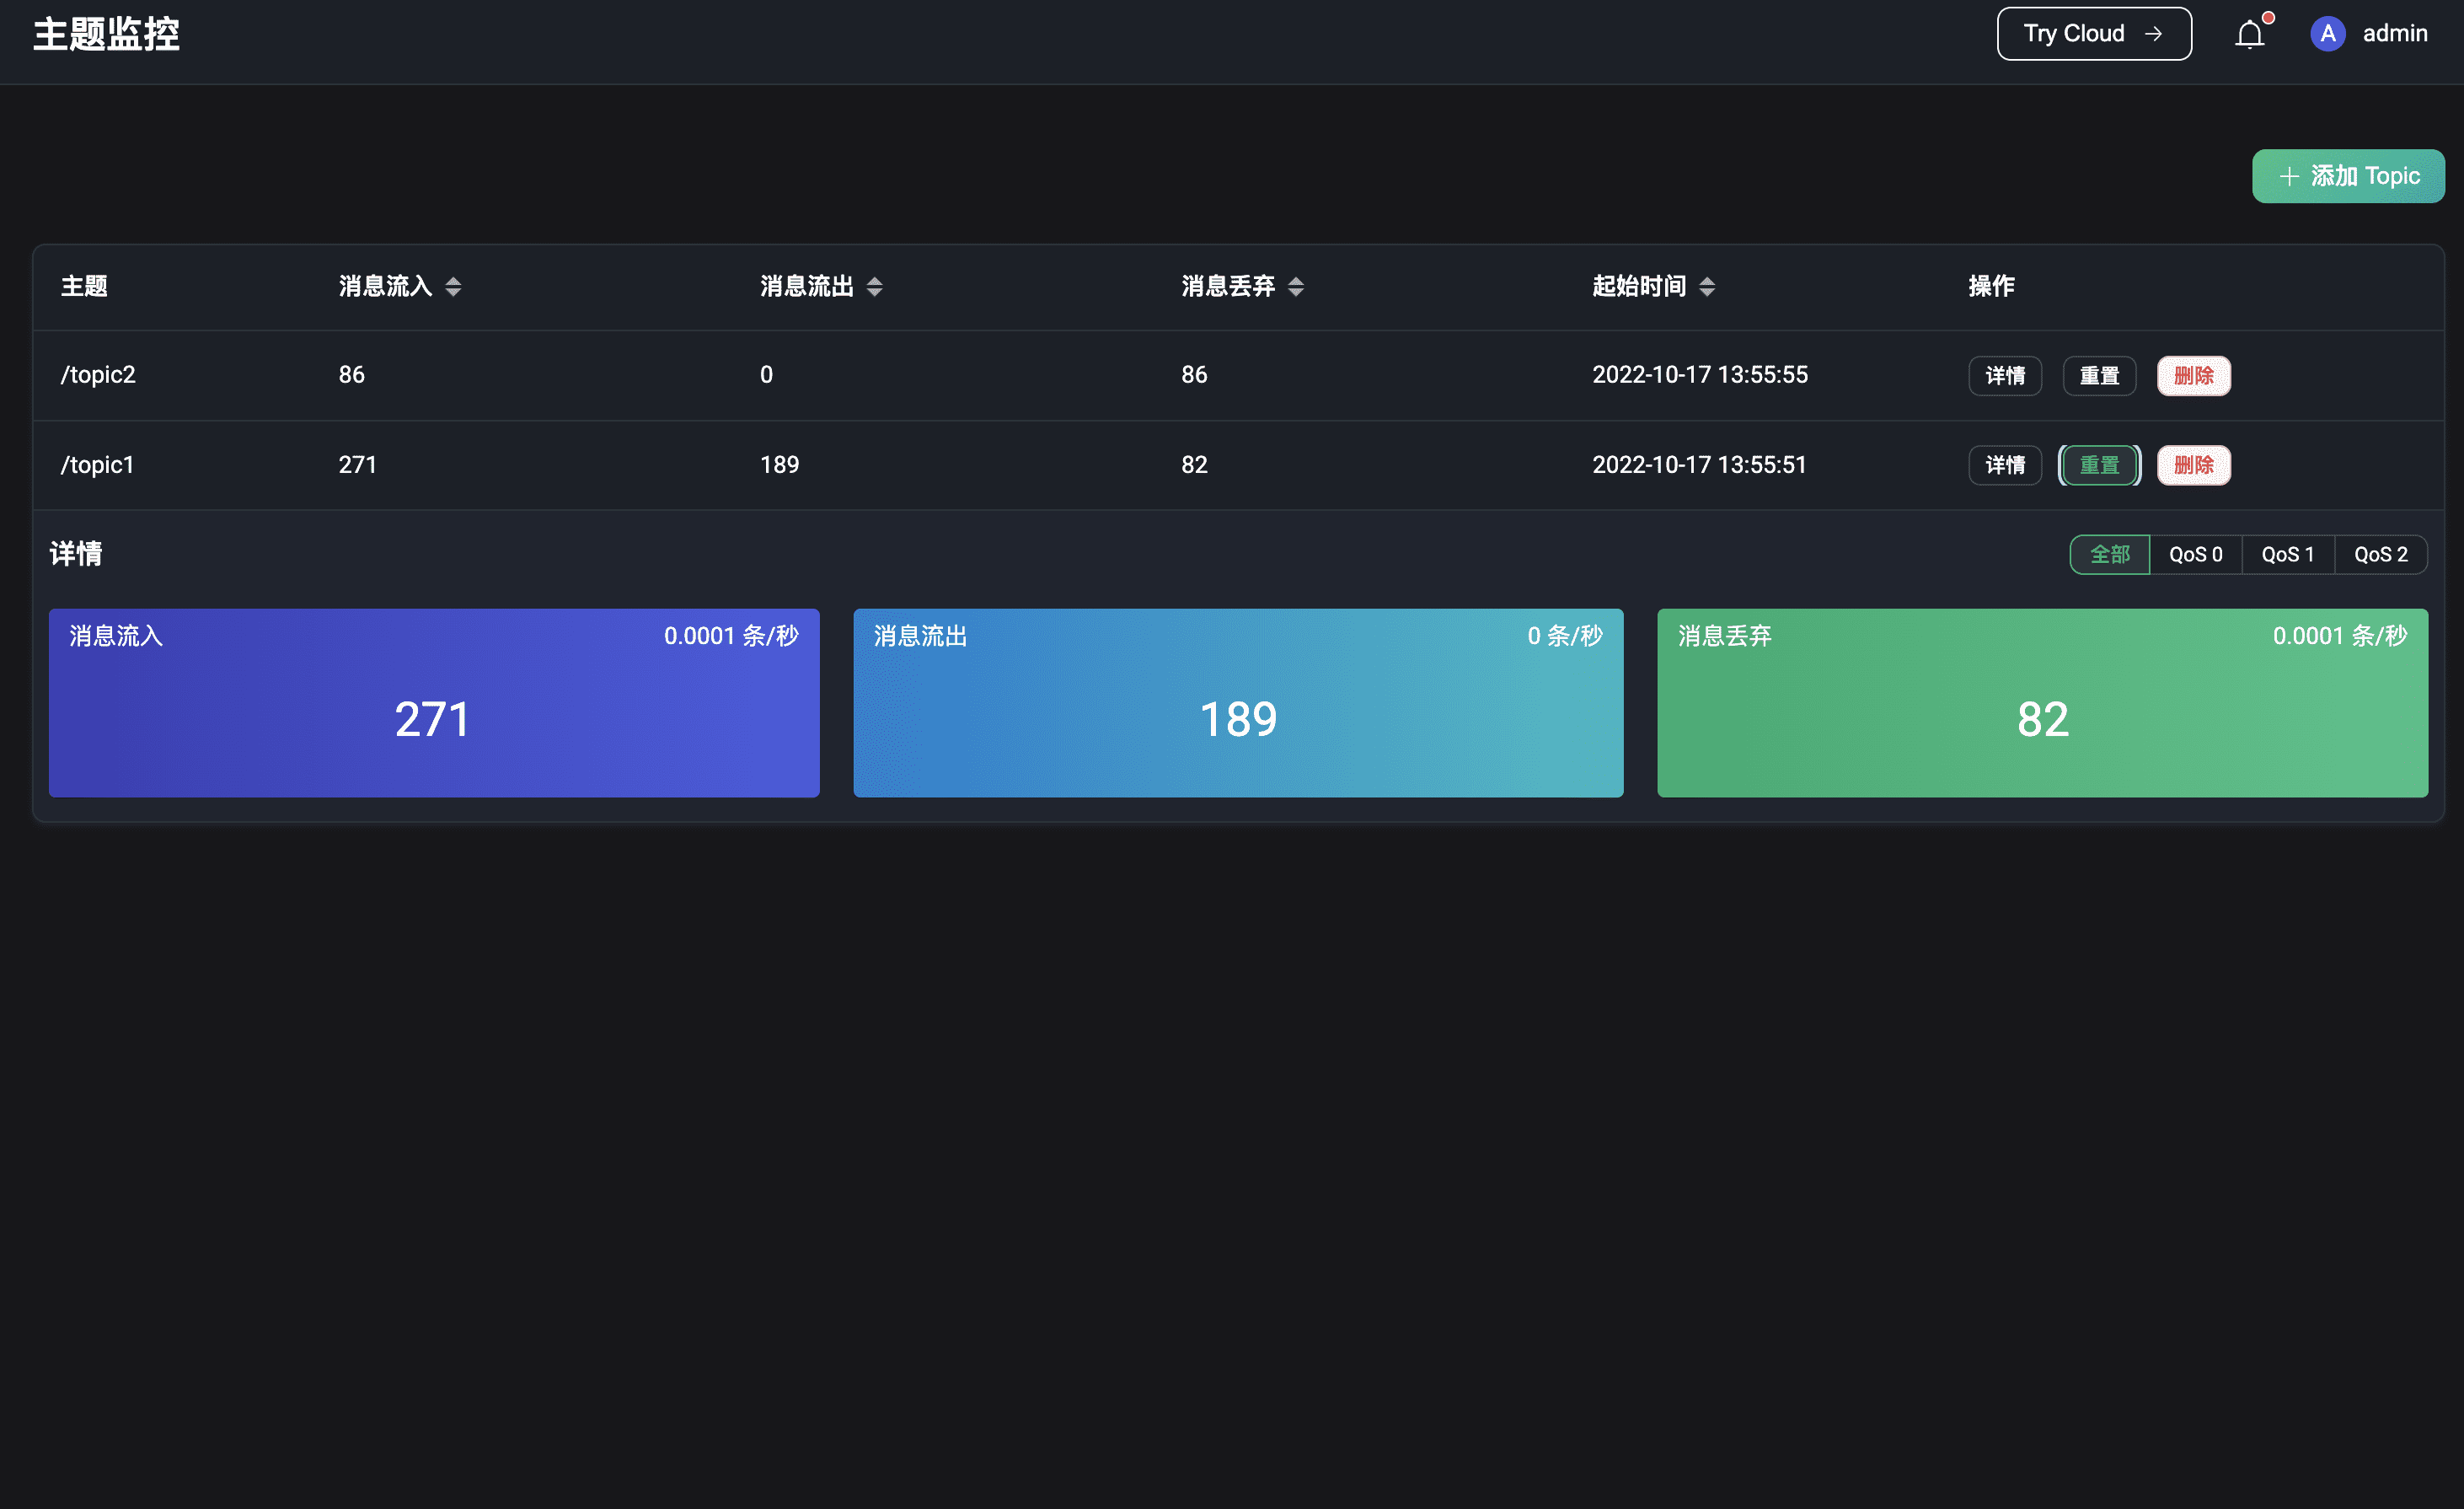Click the arrow icon in Try Cloud
The width and height of the screenshot is (2464, 1509).
pyautogui.click(x=2153, y=34)
